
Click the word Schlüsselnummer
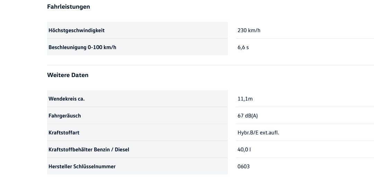pos(95,167)
